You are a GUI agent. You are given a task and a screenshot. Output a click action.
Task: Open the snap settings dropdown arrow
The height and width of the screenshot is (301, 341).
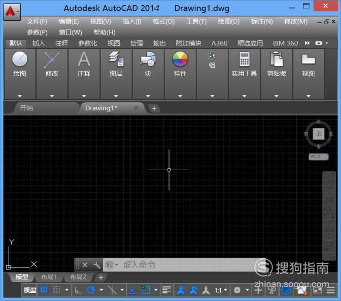(x=67, y=290)
